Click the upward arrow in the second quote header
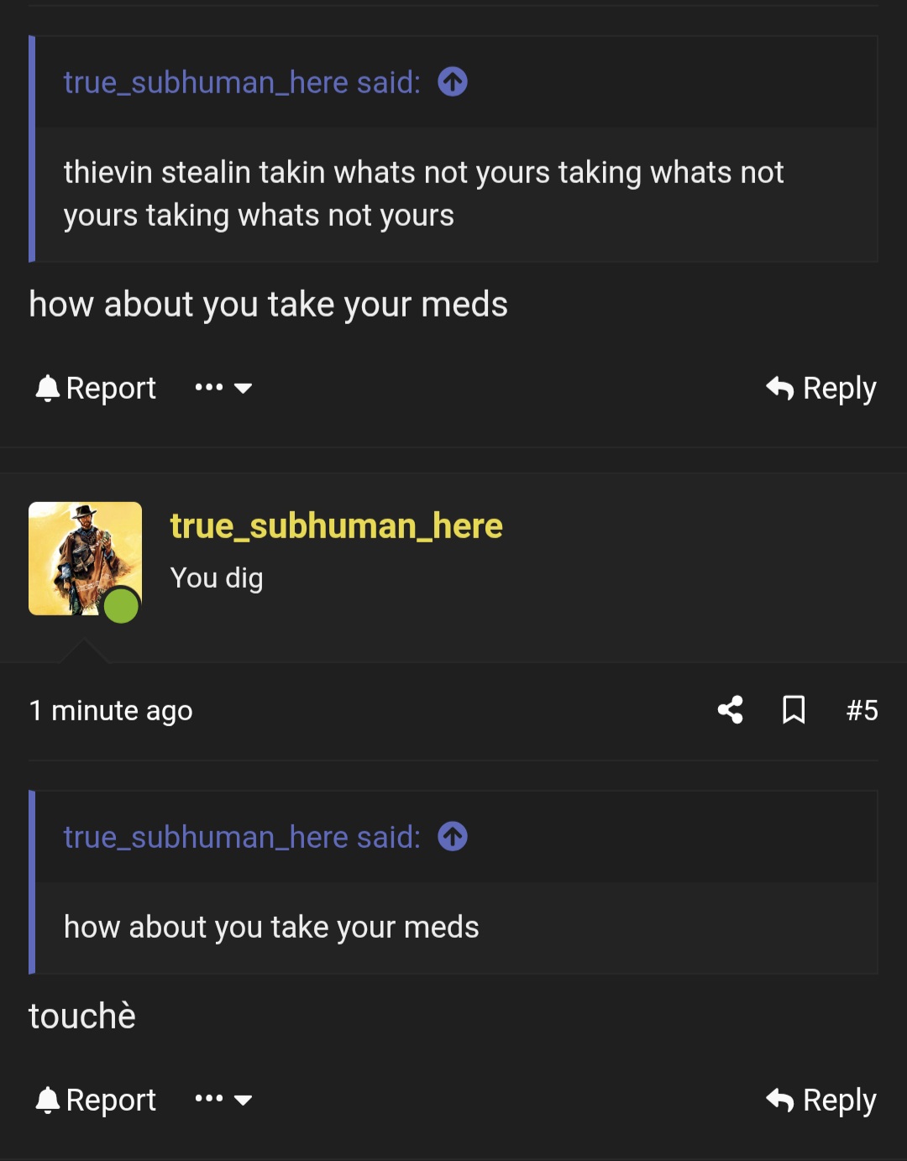This screenshot has width=907, height=1161. pos(452,836)
